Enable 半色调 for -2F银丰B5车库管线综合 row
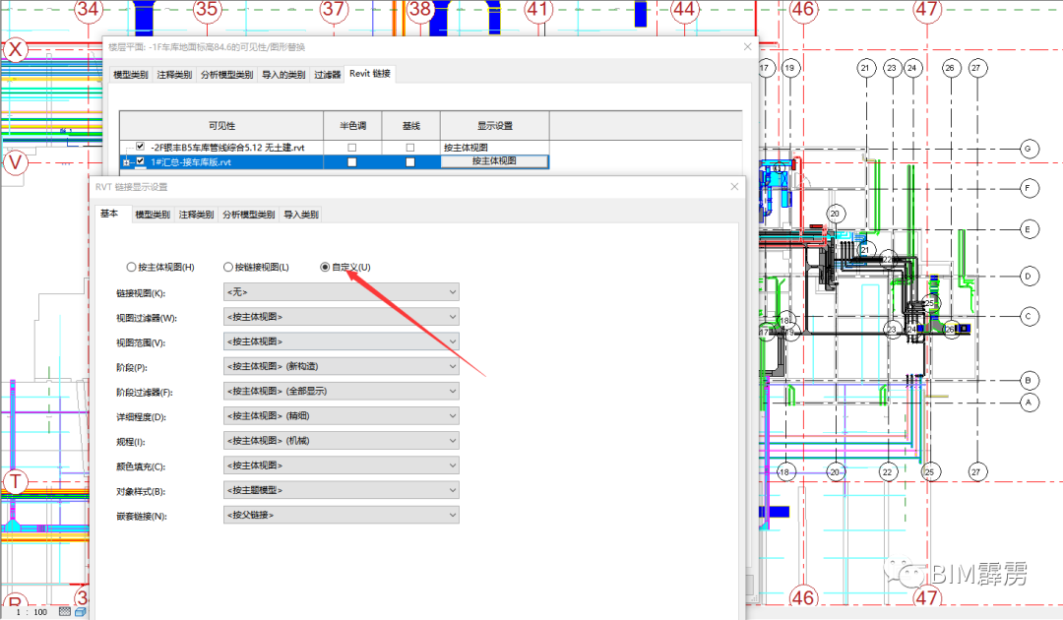The width and height of the screenshot is (1063, 620). point(351,147)
